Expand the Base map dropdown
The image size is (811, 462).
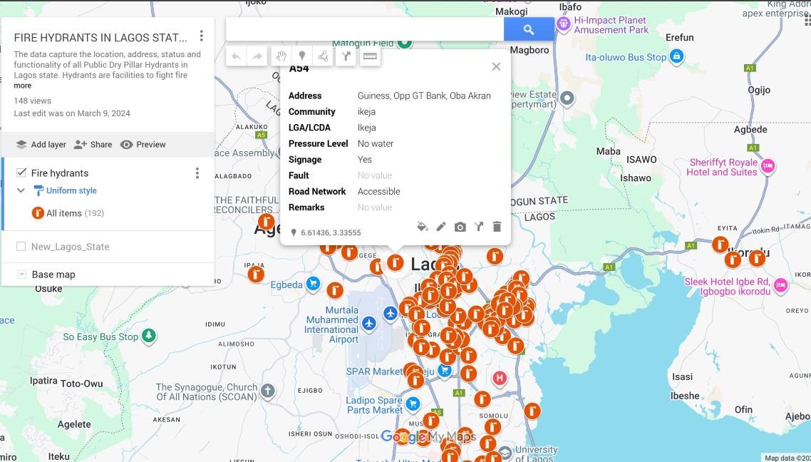(21, 274)
